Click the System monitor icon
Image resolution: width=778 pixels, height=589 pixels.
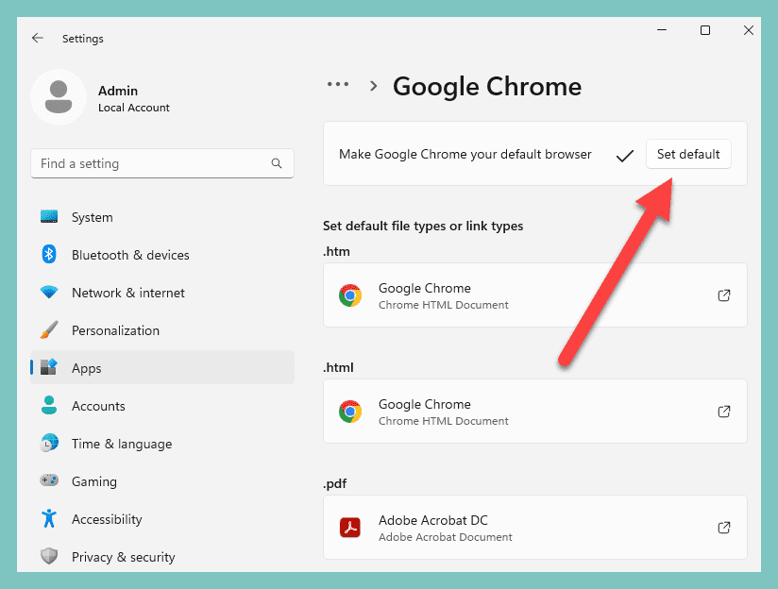(49, 217)
